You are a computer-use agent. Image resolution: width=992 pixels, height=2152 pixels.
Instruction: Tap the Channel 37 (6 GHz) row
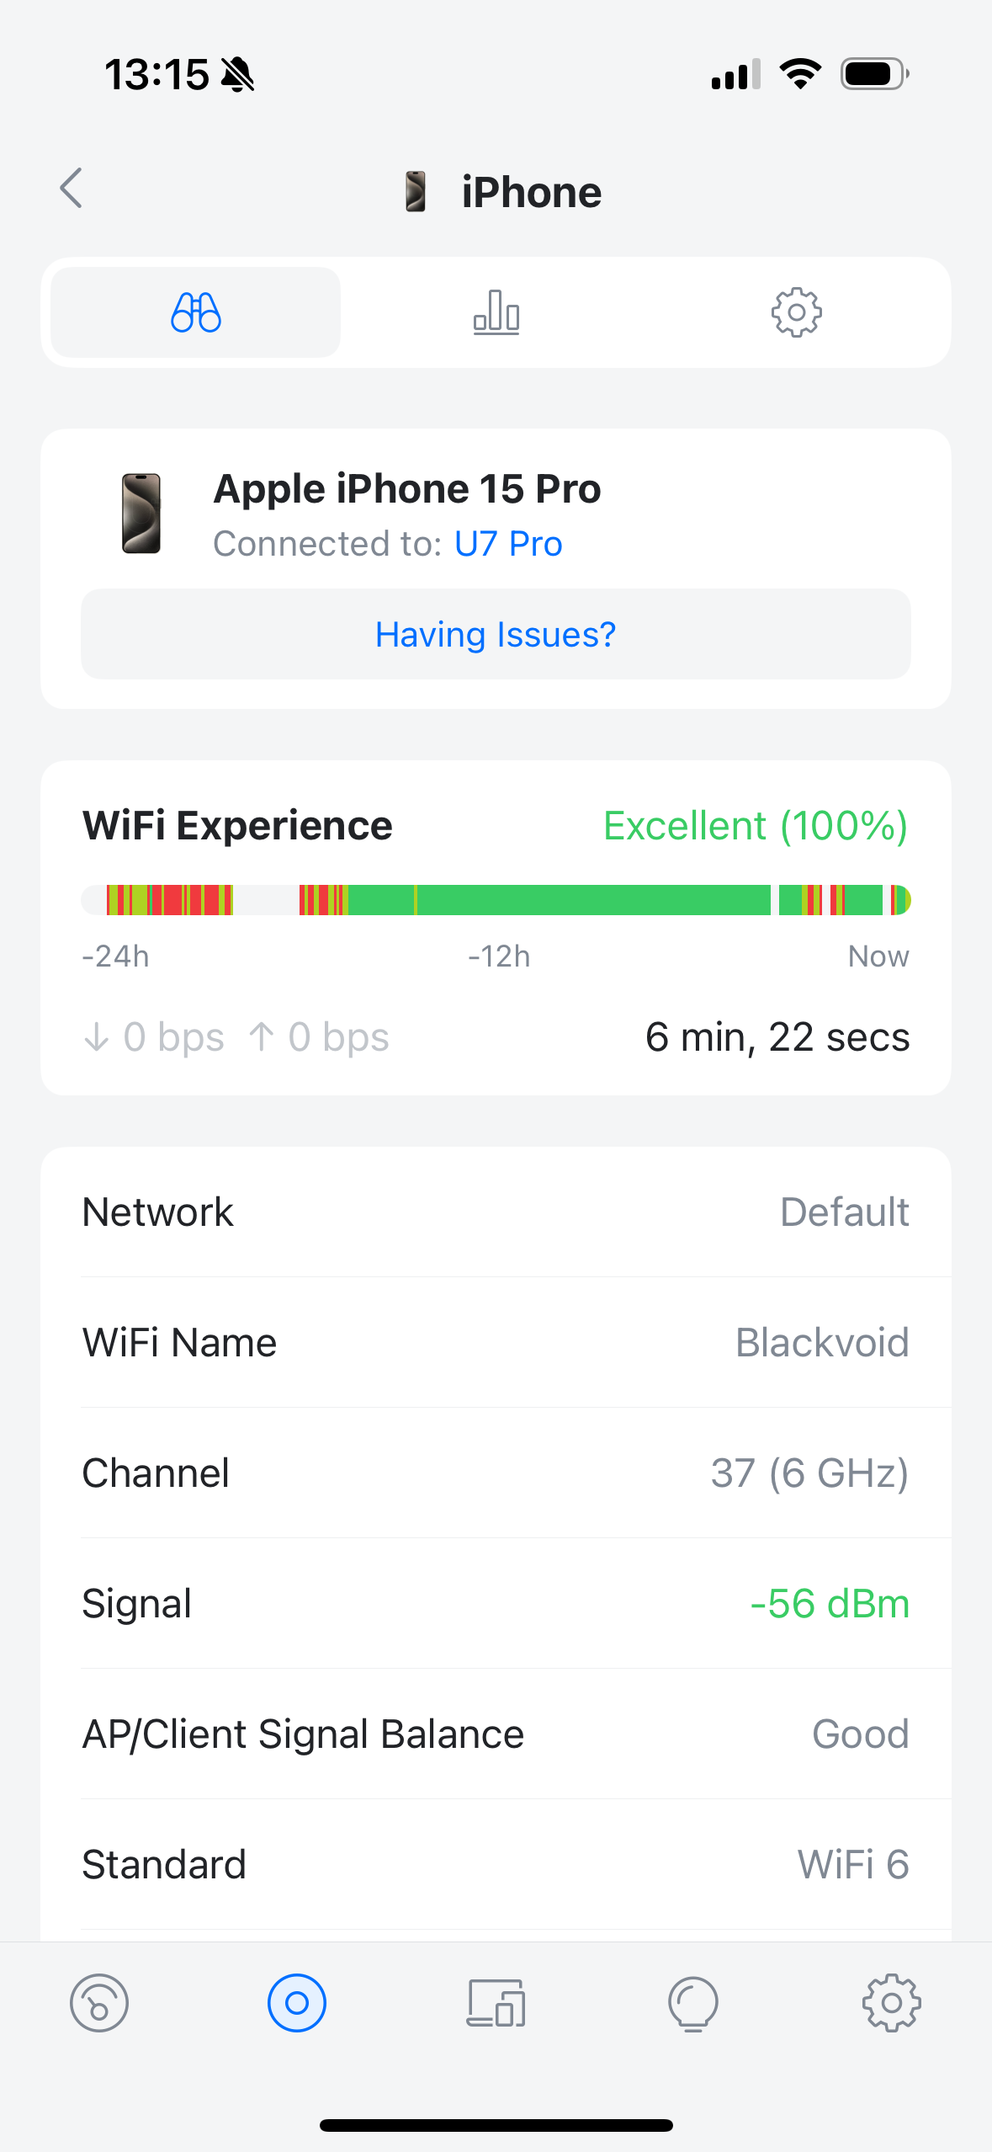click(496, 1473)
